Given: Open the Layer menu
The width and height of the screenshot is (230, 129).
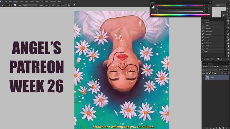Looking at the screenshot, I should coord(21,1).
